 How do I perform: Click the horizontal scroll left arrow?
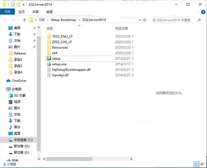pos(44,159)
